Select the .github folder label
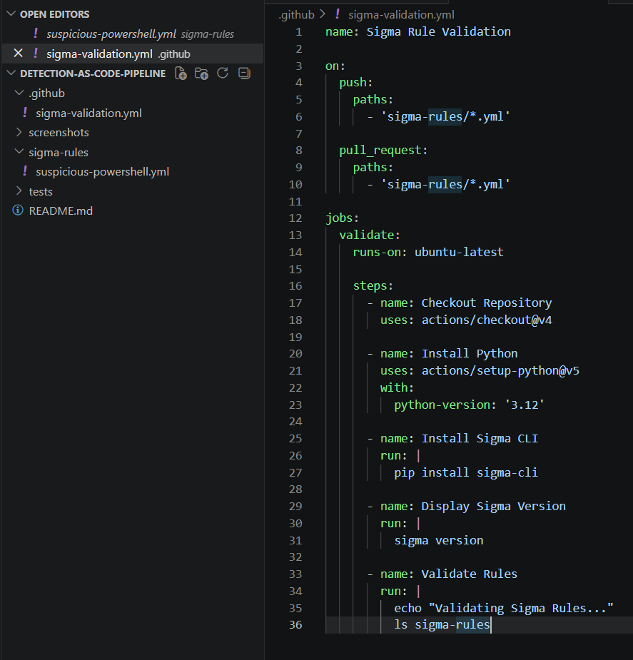Screen dimensions: 633x660 (x=46, y=93)
